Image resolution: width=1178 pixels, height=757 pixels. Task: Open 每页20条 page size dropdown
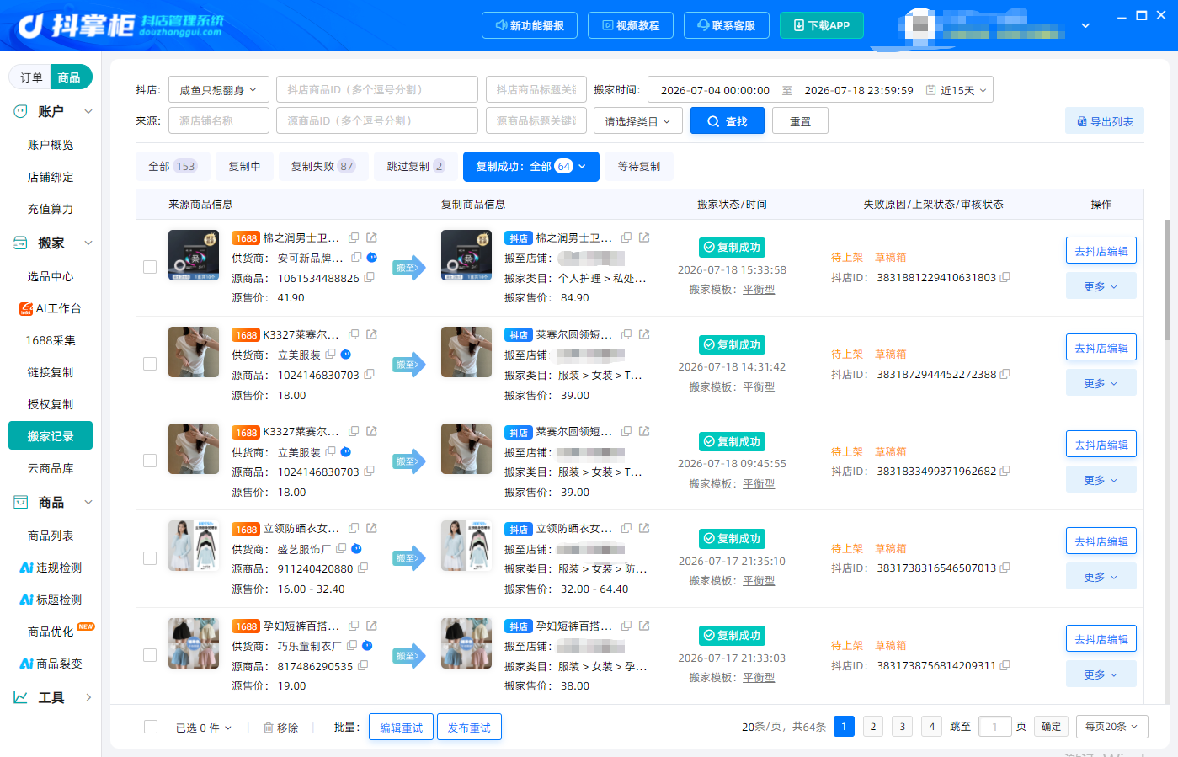tap(1111, 727)
